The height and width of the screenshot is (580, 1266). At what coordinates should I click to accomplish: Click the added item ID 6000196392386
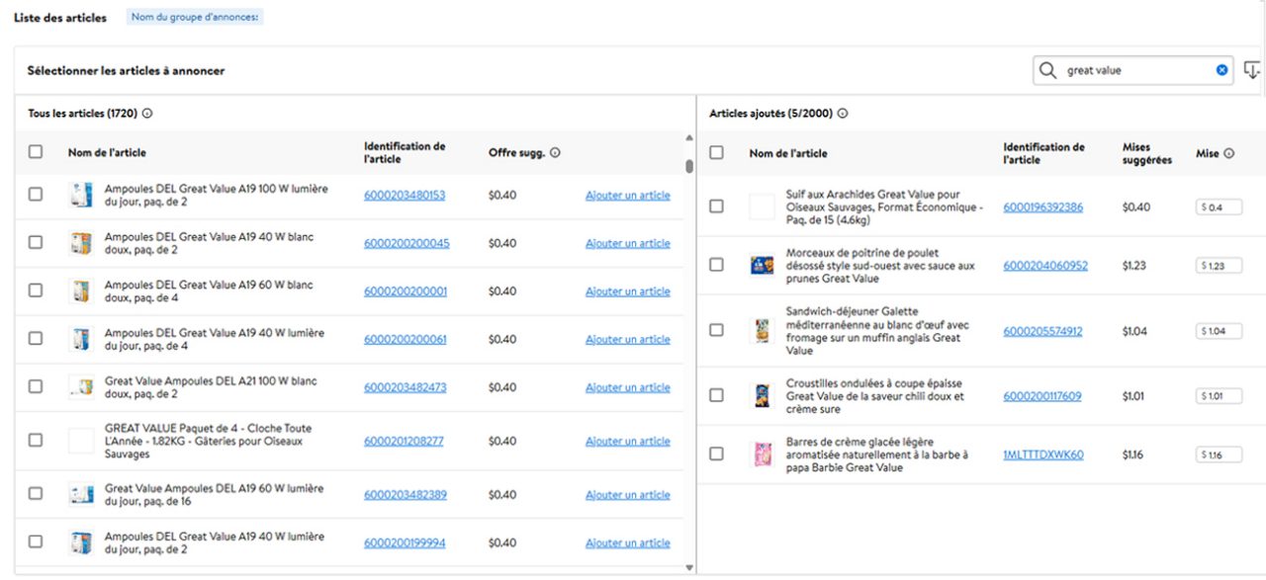[x=1042, y=207]
